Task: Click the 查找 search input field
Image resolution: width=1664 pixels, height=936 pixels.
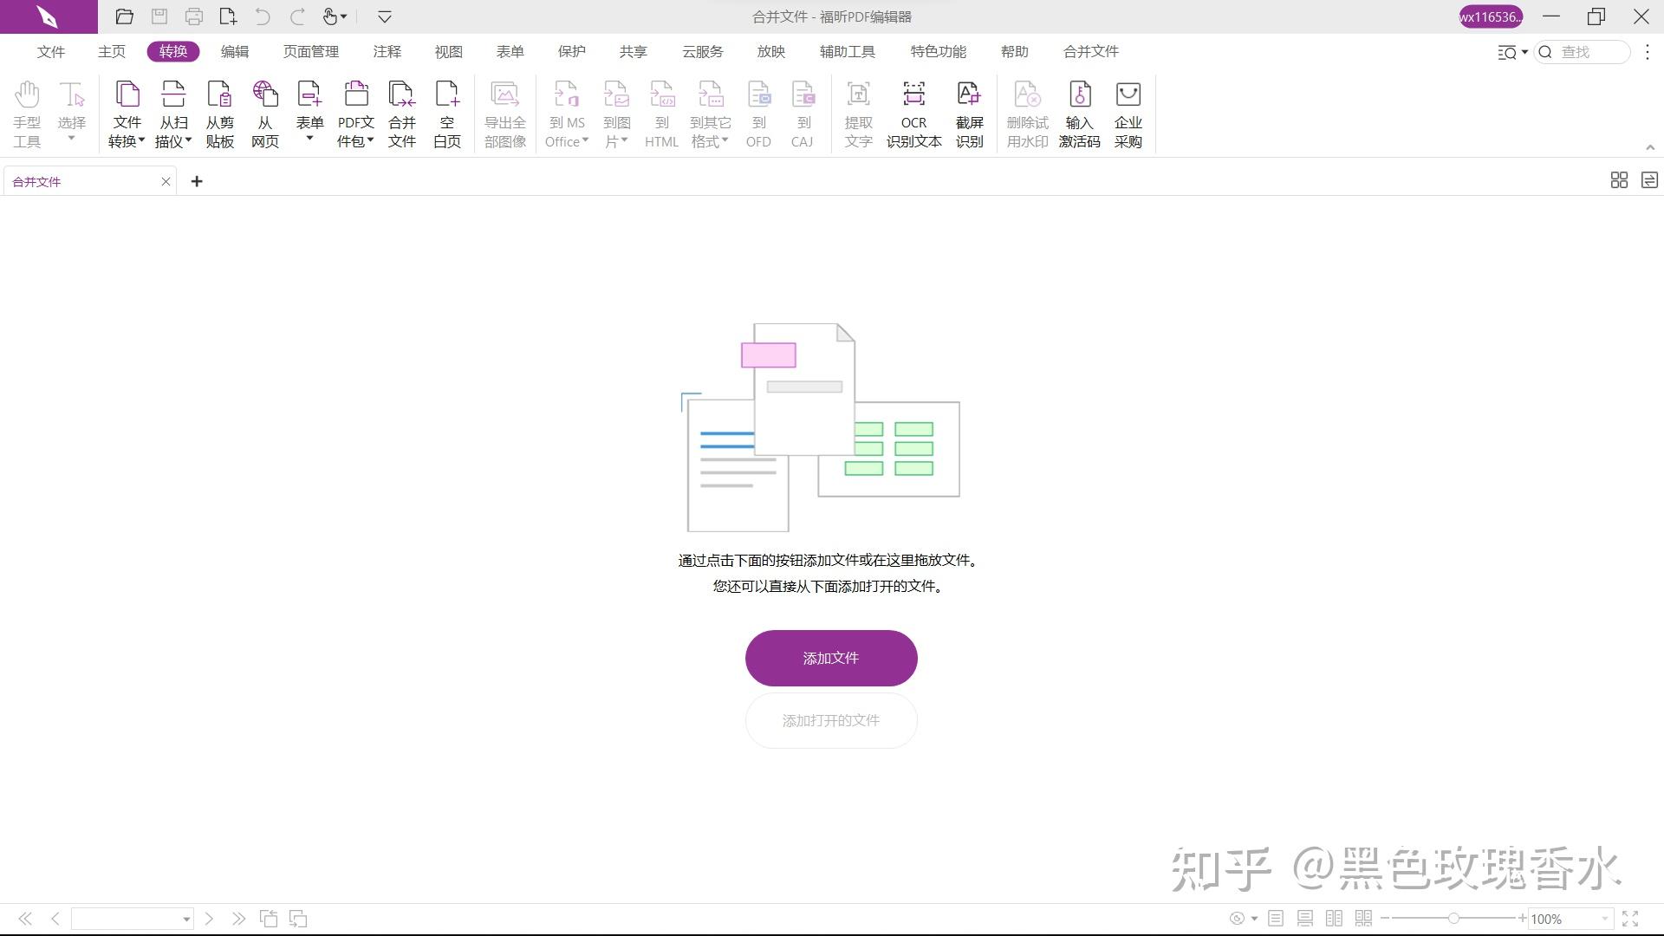Action: (x=1591, y=52)
